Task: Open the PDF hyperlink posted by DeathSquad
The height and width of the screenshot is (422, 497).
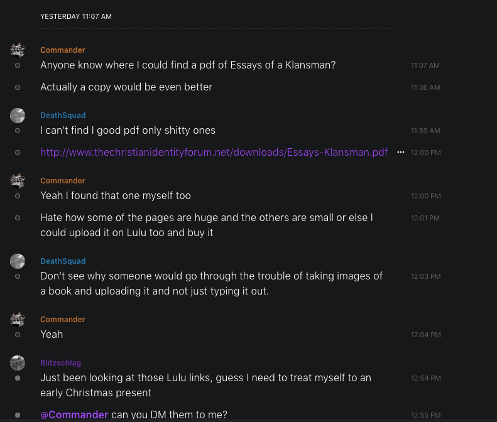Action: tap(214, 152)
